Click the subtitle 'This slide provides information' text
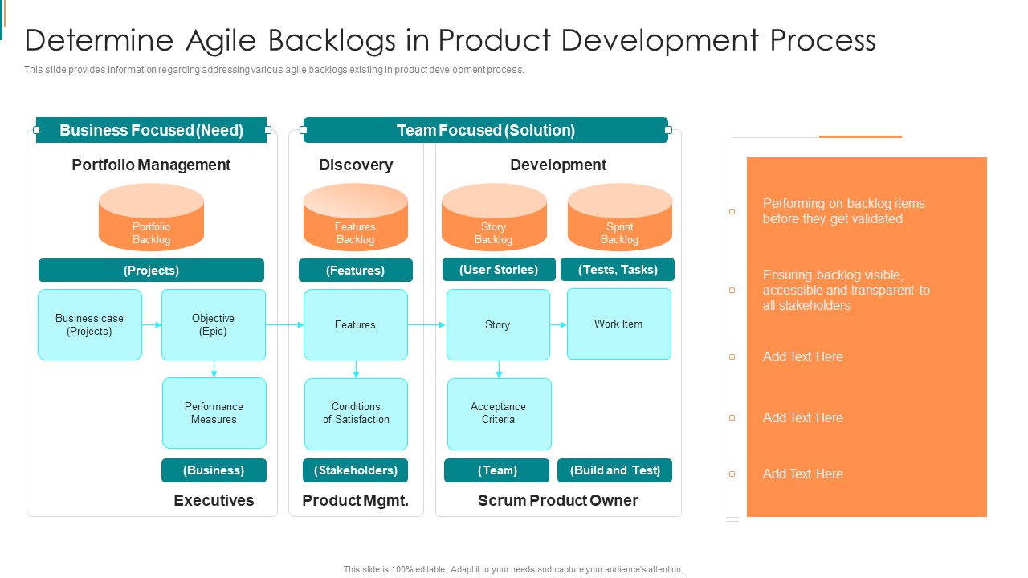The height and width of the screenshot is (578, 1028). click(x=274, y=70)
